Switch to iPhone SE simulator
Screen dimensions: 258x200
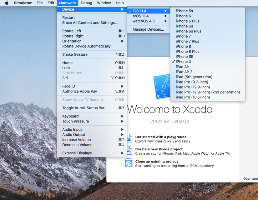(208, 57)
